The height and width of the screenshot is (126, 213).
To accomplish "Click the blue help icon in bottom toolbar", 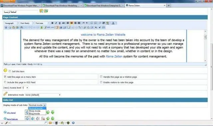I will click(x=73, y=123).
